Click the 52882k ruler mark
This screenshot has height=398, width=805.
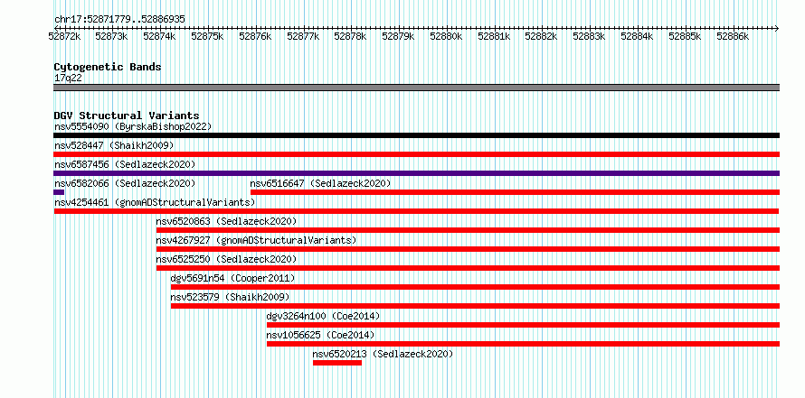point(541,36)
